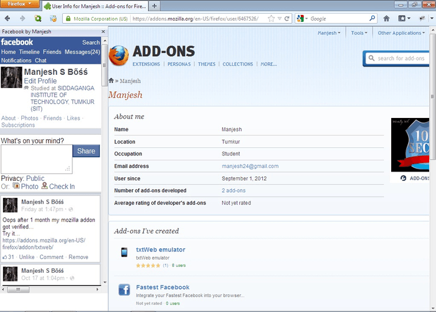Viewport: 436px width, 312px height.
Task: Click the 8 users count on txtWeb emulator
Action: click(179, 265)
